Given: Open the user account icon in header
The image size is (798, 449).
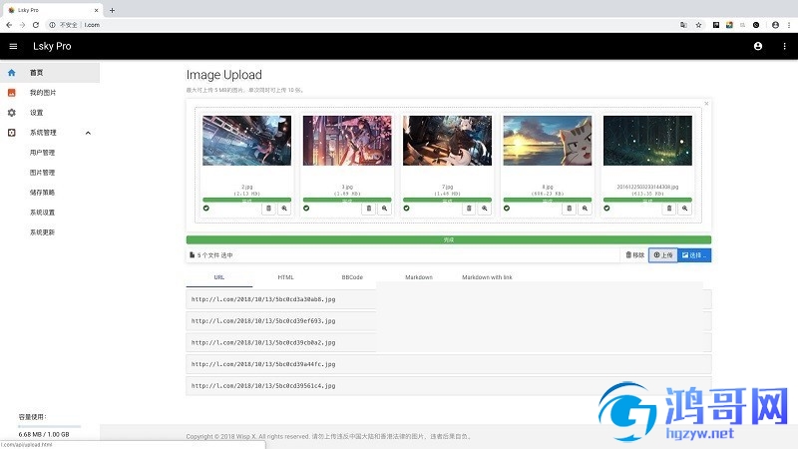Looking at the screenshot, I should 758,46.
